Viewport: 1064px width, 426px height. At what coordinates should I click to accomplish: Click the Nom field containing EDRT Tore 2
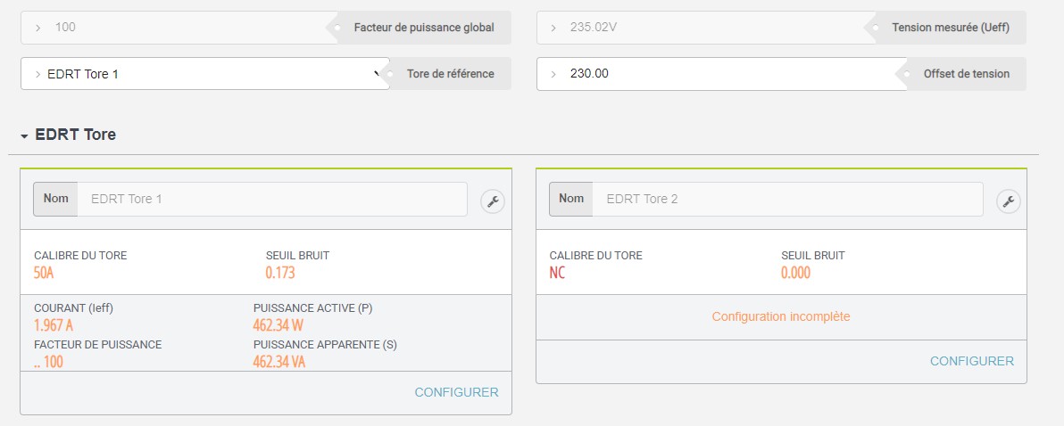click(786, 199)
